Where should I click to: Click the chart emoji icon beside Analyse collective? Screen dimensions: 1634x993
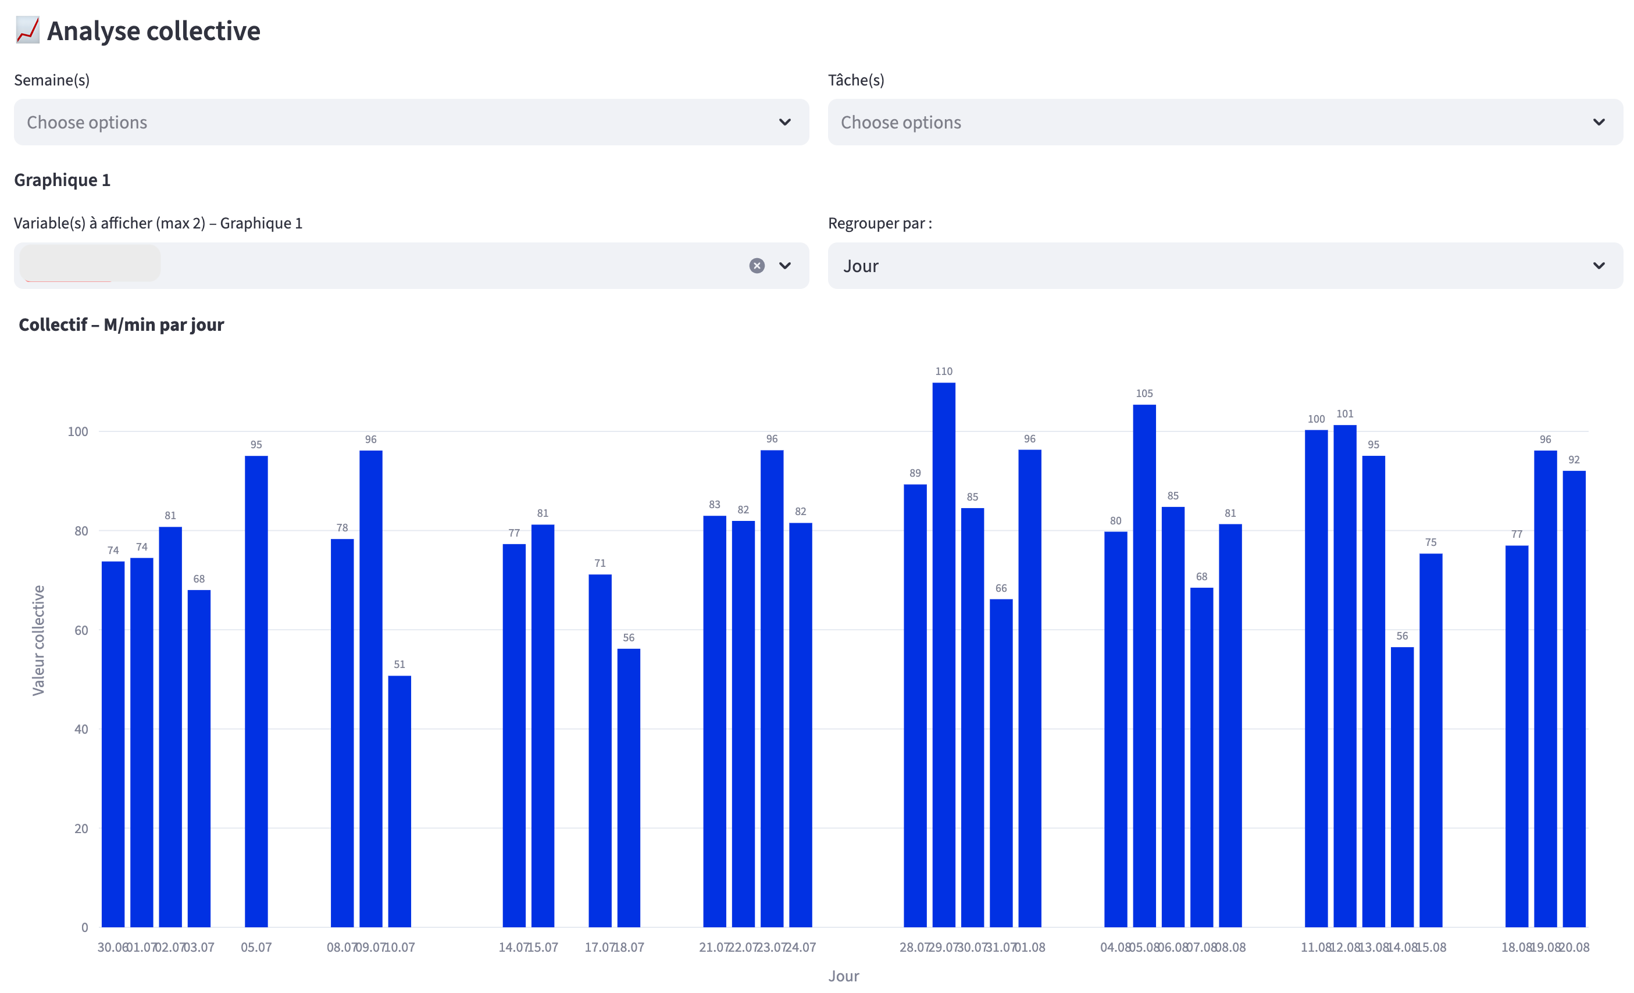27,30
